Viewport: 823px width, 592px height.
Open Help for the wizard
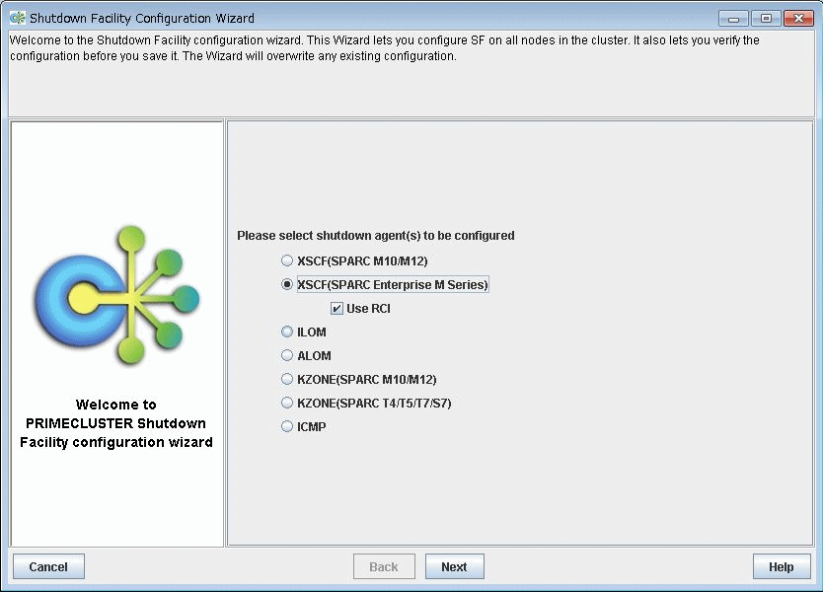point(781,566)
